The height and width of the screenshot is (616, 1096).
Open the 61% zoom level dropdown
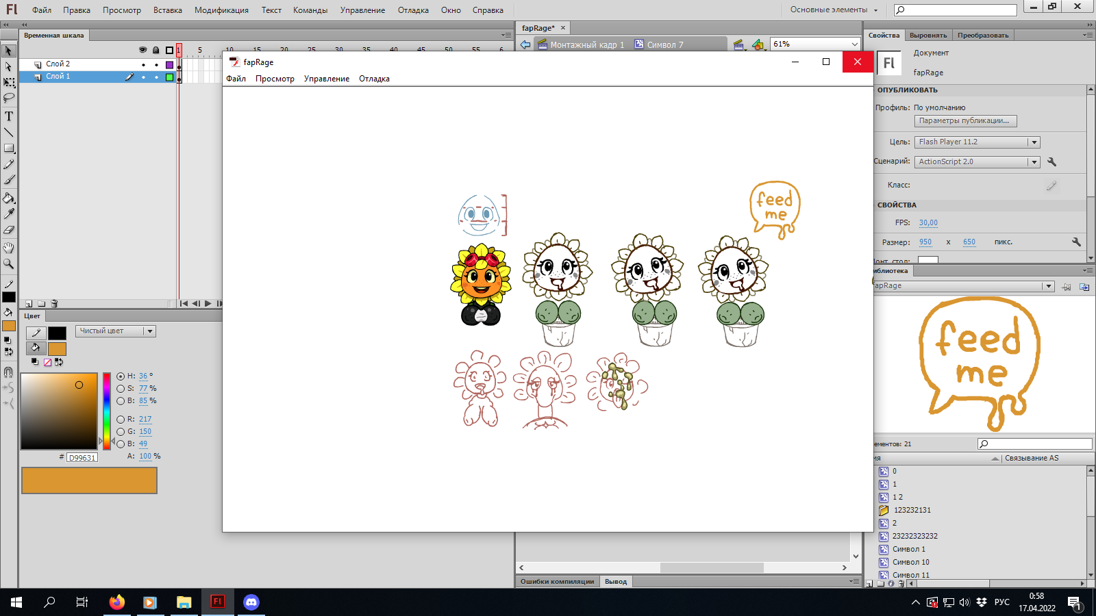[815, 44]
